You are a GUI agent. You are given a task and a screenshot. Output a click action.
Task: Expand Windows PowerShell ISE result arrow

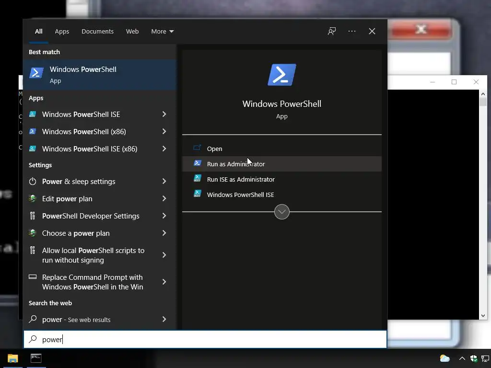click(164, 114)
